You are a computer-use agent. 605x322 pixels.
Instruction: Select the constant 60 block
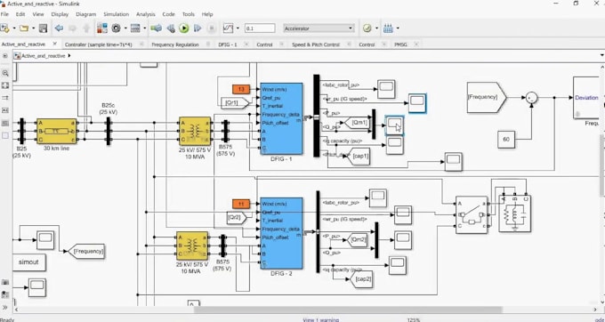point(506,140)
